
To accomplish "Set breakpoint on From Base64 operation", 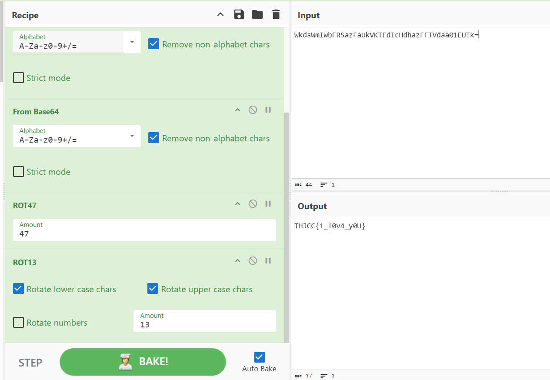I will pyautogui.click(x=268, y=110).
